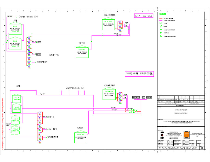Click the COMPLEXES SH label in lower diagram

click(75, 88)
